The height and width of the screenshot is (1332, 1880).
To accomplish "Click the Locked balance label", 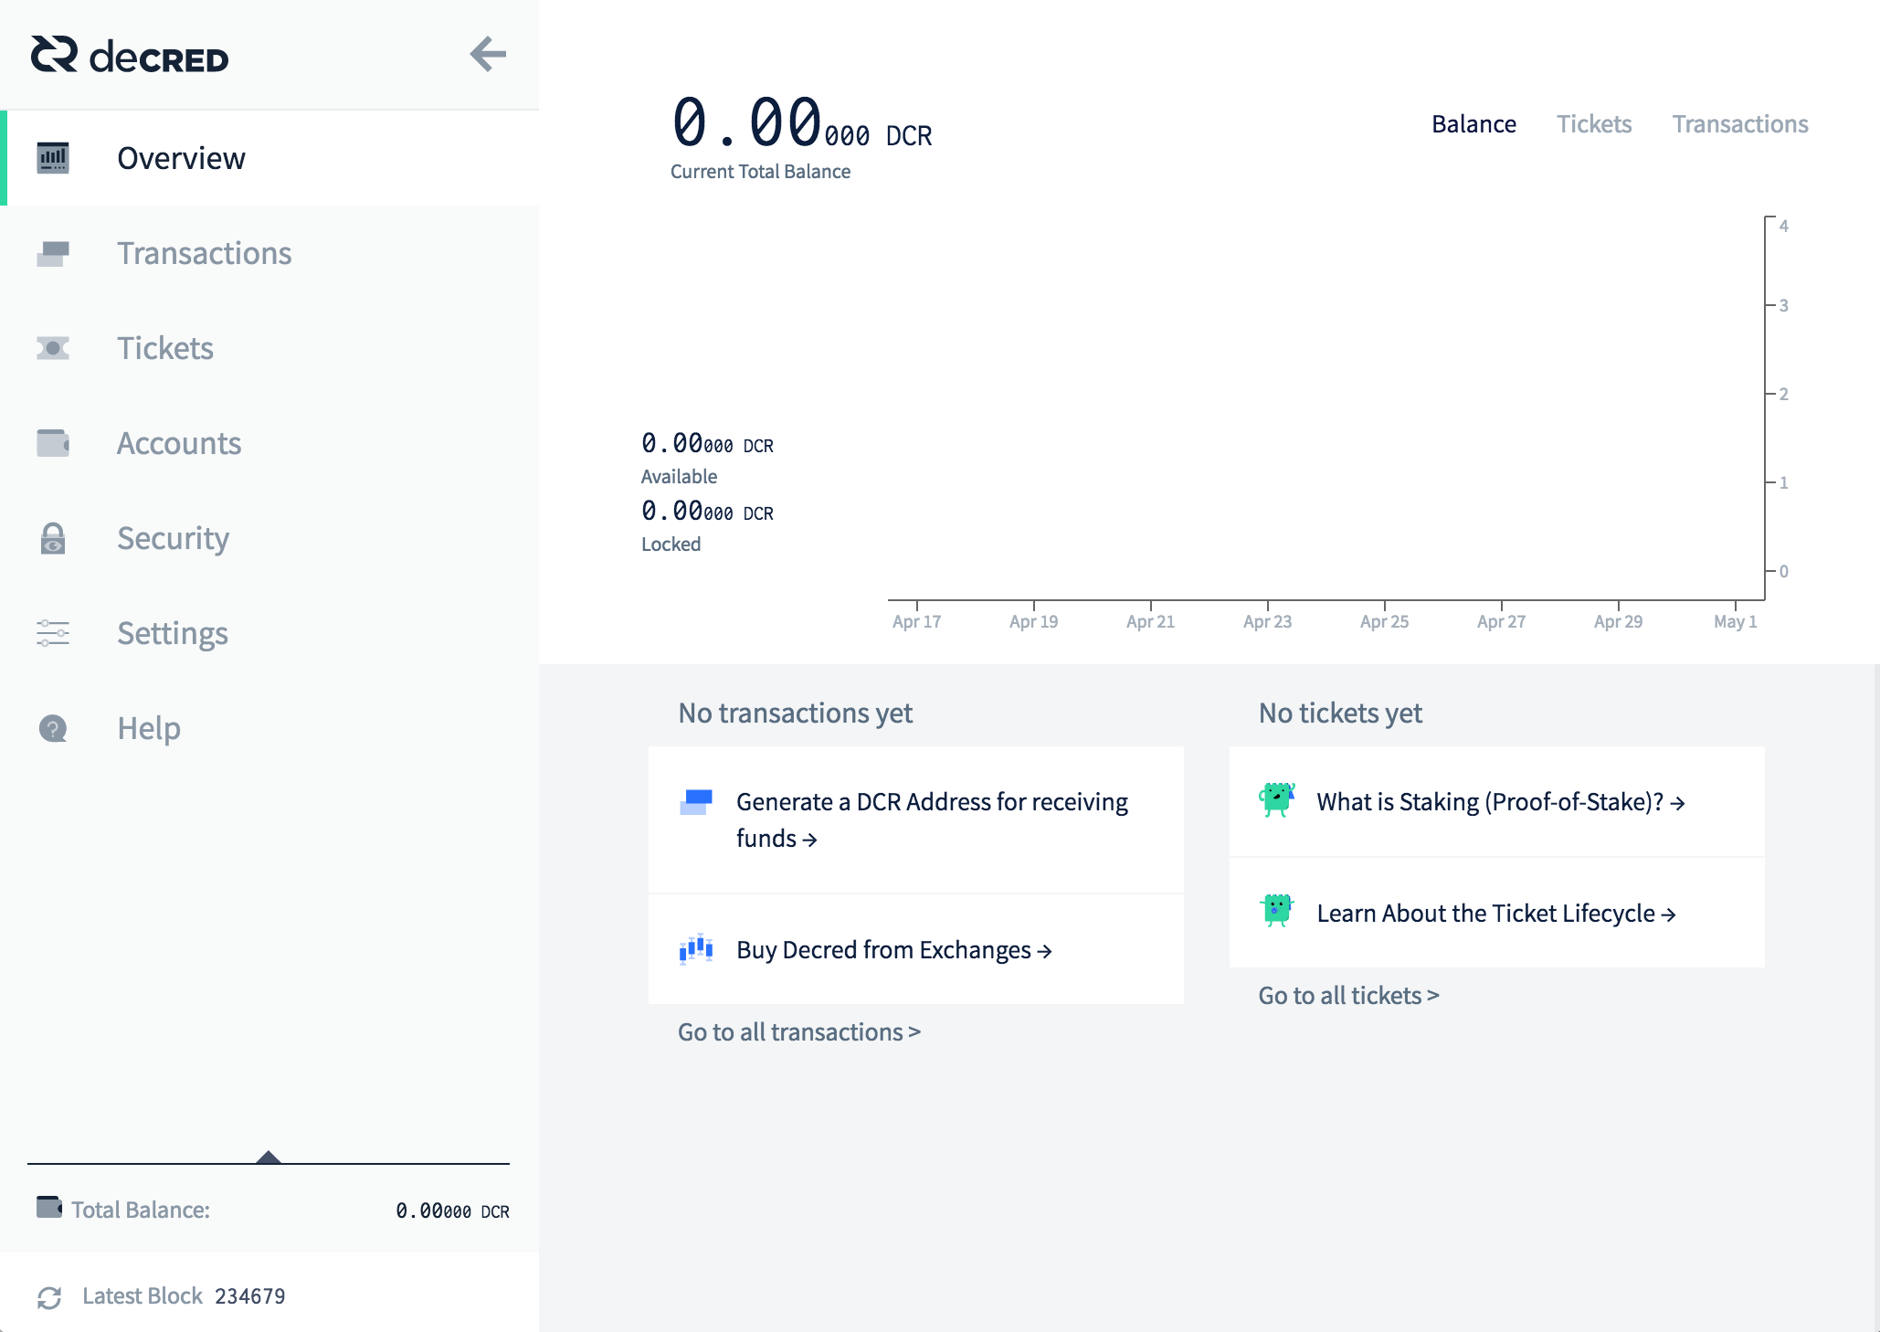I will pyautogui.click(x=671, y=544).
